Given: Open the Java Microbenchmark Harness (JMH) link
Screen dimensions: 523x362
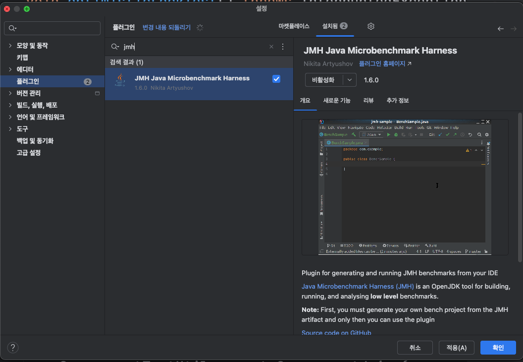Looking at the screenshot, I should (x=358, y=286).
